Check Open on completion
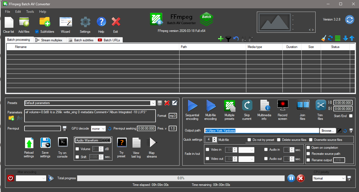The image size is (359, 192). [308, 148]
